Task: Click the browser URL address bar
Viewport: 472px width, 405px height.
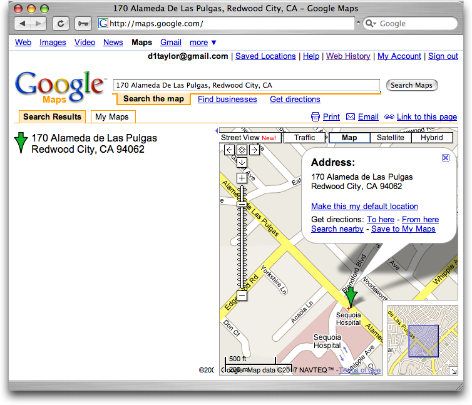Action: click(x=226, y=23)
